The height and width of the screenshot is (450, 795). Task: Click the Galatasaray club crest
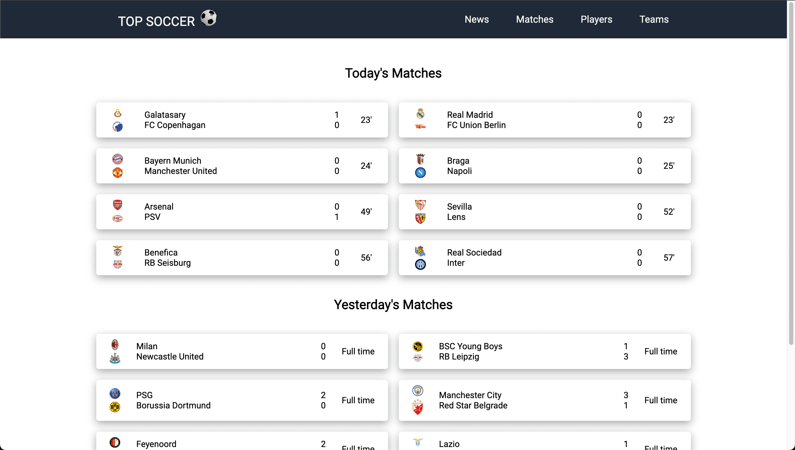118,113
